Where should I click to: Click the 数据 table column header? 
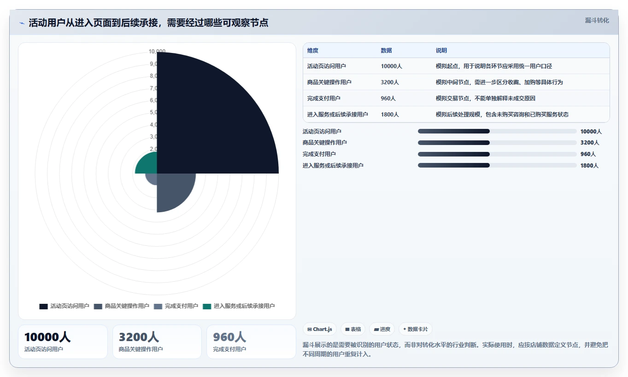pyautogui.click(x=387, y=51)
